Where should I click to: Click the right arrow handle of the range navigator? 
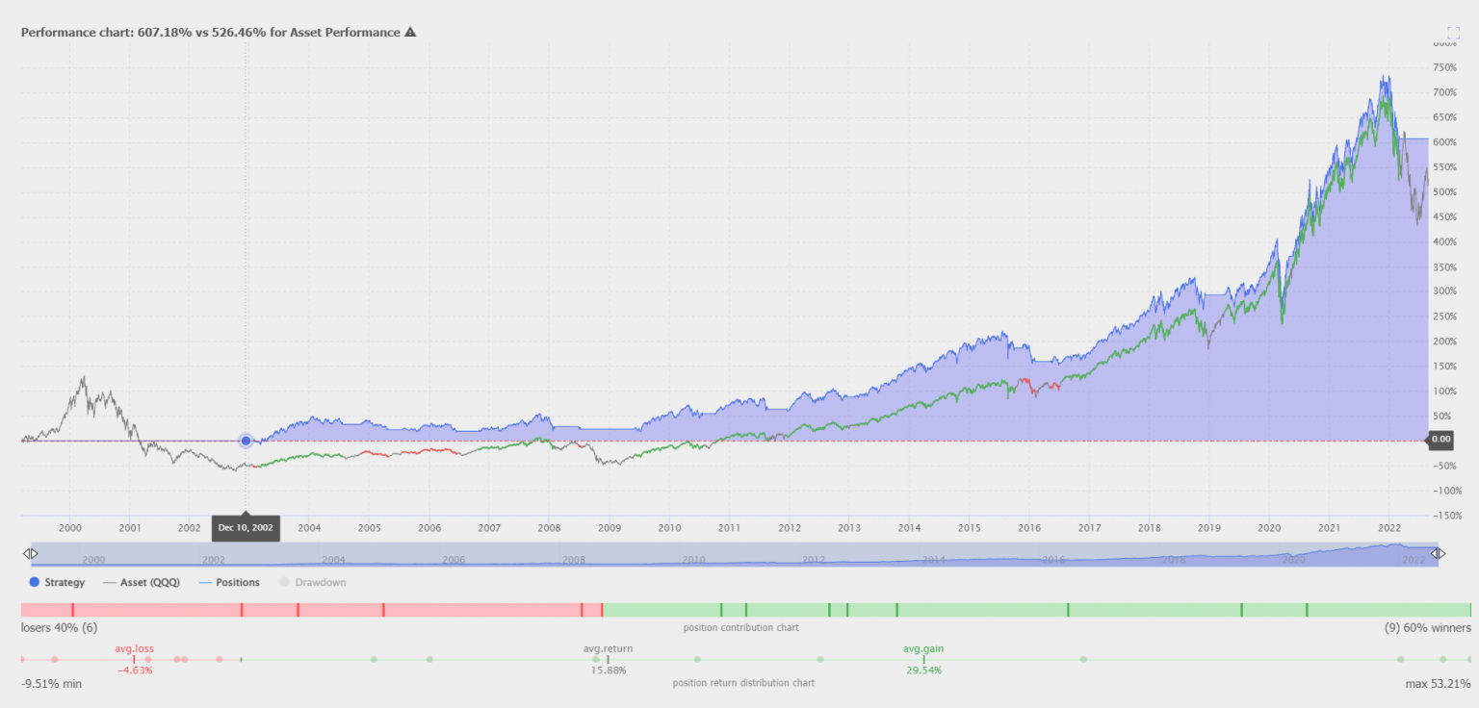click(x=1440, y=552)
